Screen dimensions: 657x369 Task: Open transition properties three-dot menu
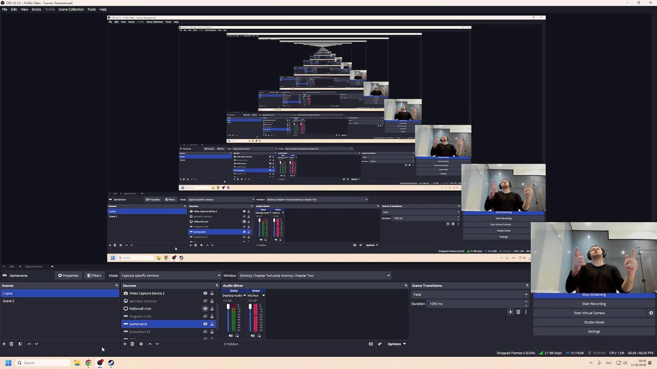point(526,312)
